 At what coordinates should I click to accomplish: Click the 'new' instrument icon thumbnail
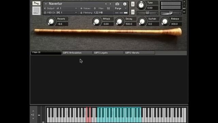[36, 11]
